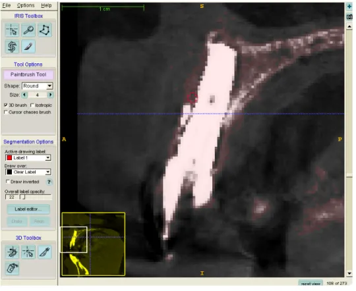
Task: Click the brush size value 4
Action: pos(38,95)
